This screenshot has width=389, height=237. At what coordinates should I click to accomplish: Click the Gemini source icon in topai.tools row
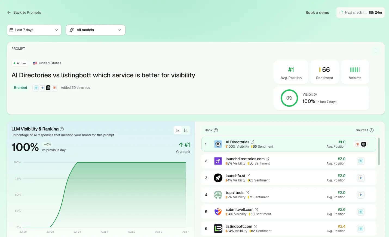(x=361, y=195)
